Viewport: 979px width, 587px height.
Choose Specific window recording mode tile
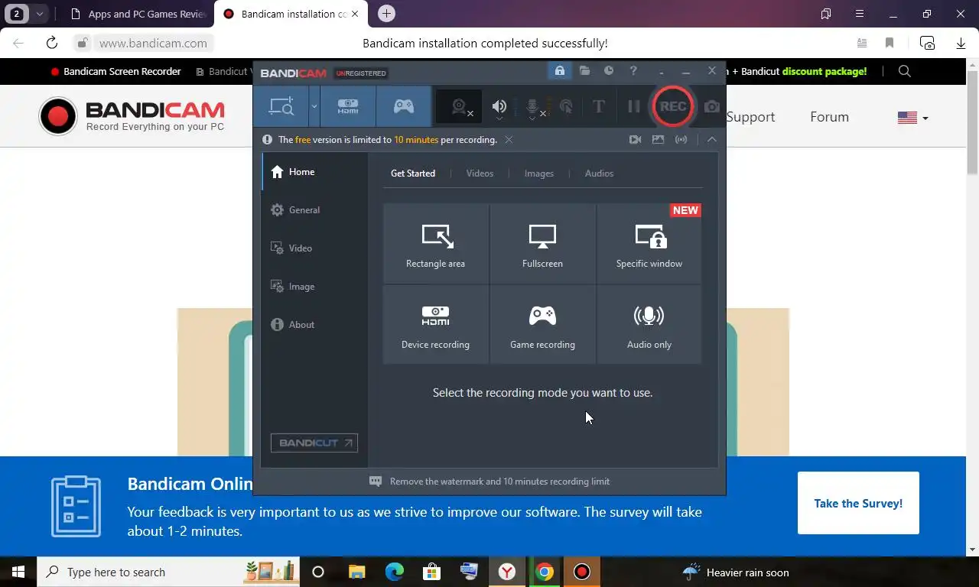(x=649, y=244)
